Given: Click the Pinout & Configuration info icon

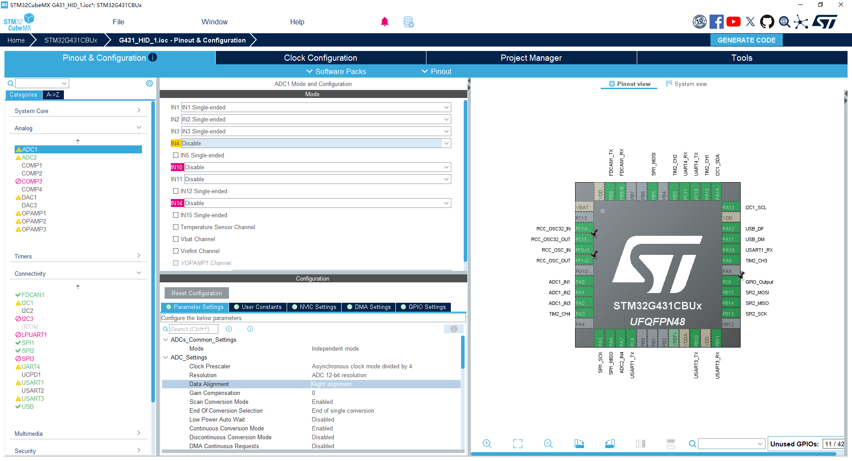Looking at the screenshot, I should click(x=153, y=57).
